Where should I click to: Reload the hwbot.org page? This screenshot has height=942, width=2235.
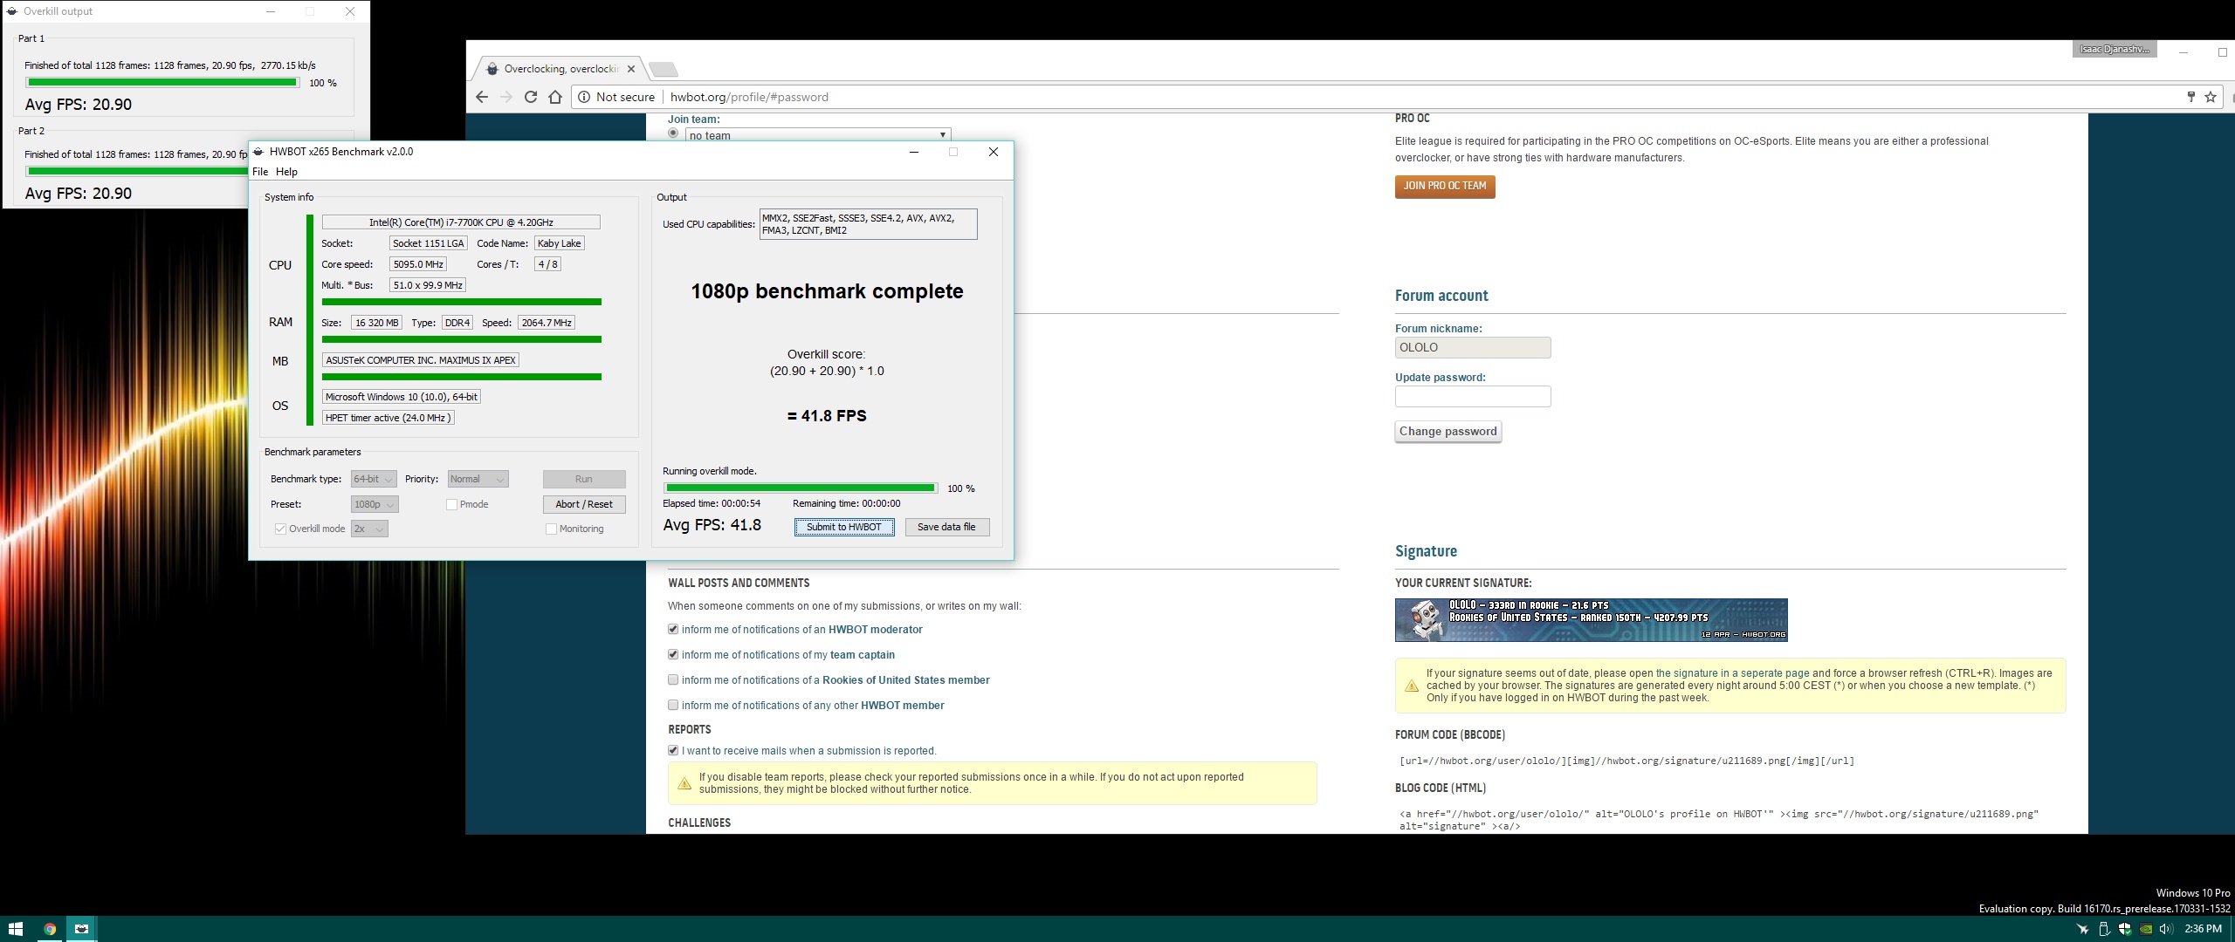pyautogui.click(x=531, y=97)
